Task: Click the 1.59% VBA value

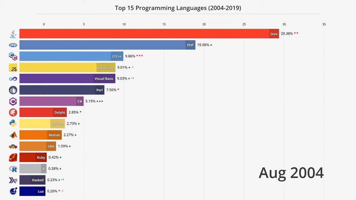Action: click(63, 146)
